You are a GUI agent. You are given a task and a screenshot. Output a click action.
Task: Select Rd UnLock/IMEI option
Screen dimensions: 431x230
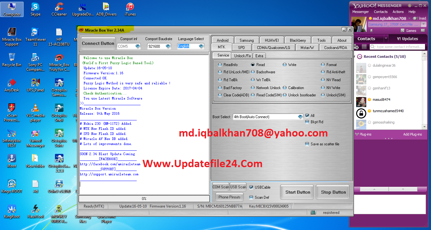point(220,72)
